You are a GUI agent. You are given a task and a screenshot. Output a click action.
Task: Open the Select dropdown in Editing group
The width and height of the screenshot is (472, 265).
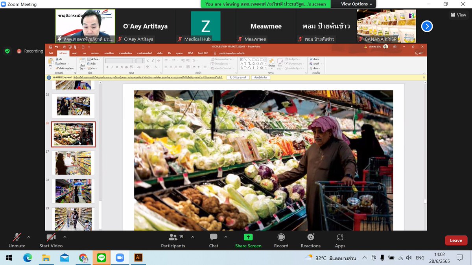pos(315,68)
